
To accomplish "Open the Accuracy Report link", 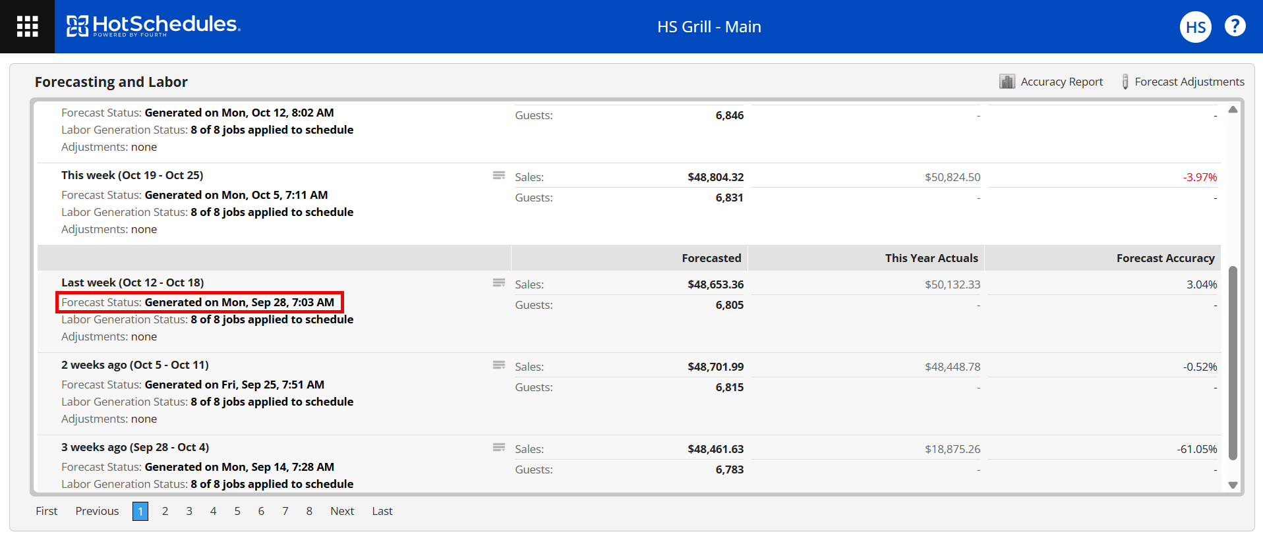I will pyautogui.click(x=1061, y=82).
